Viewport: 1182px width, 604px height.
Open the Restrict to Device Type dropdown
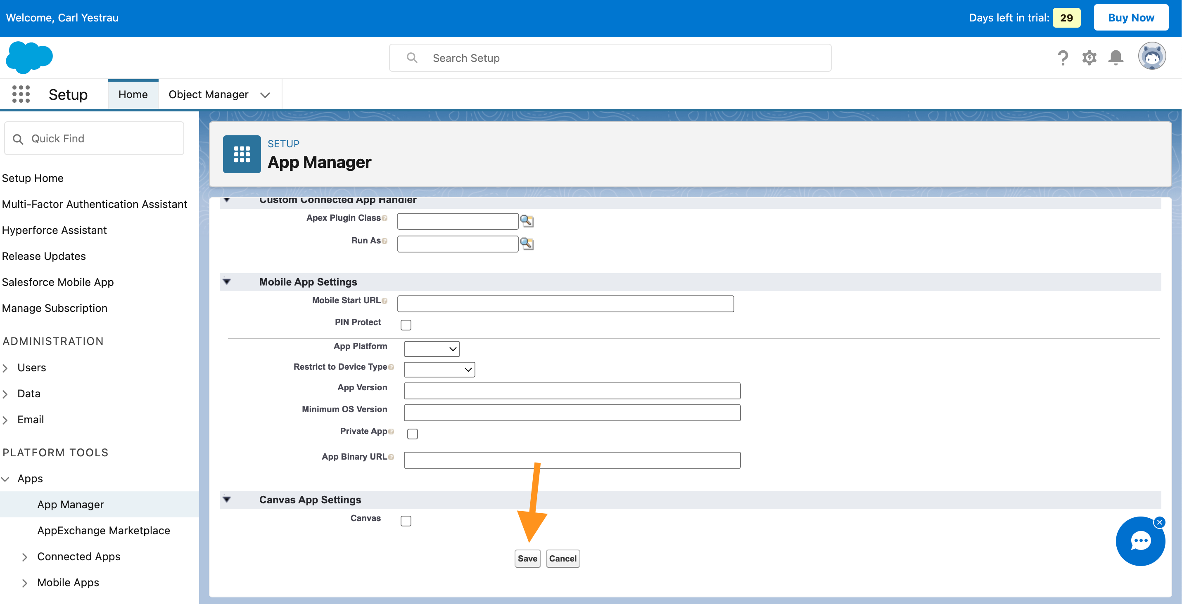pyautogui.click(x=439, y=369)
